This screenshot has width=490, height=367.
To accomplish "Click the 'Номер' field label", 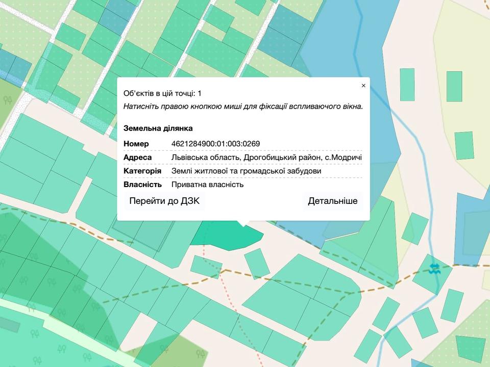I will 136,144.
